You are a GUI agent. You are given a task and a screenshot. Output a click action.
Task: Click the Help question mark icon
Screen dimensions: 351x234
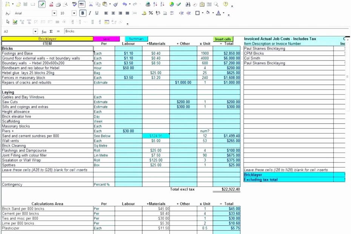point(225,4)
